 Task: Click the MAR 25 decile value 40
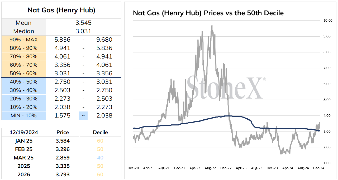click(100, 158)
